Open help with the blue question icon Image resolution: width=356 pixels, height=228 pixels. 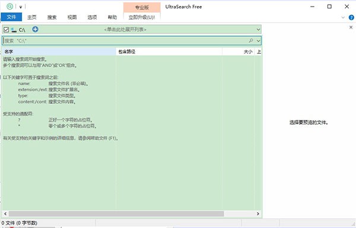[351, 17]
